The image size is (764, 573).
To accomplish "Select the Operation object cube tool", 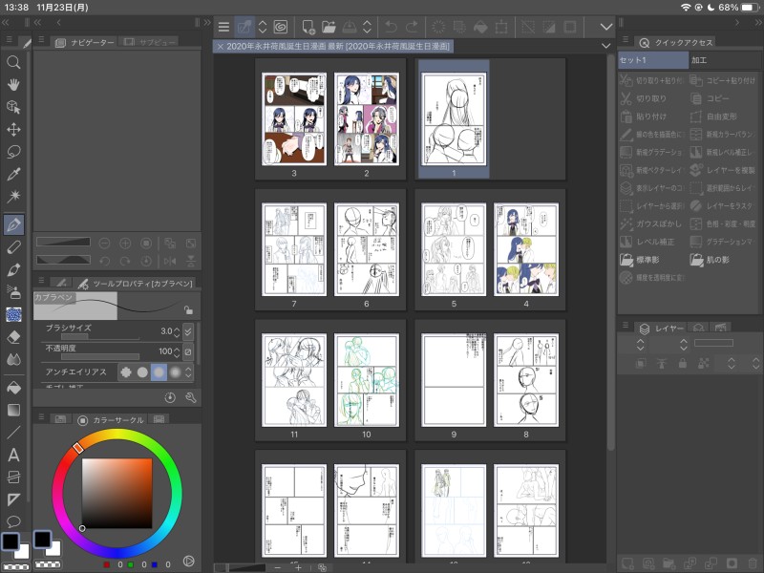I will pyautogui.click(x=13, y=107).
